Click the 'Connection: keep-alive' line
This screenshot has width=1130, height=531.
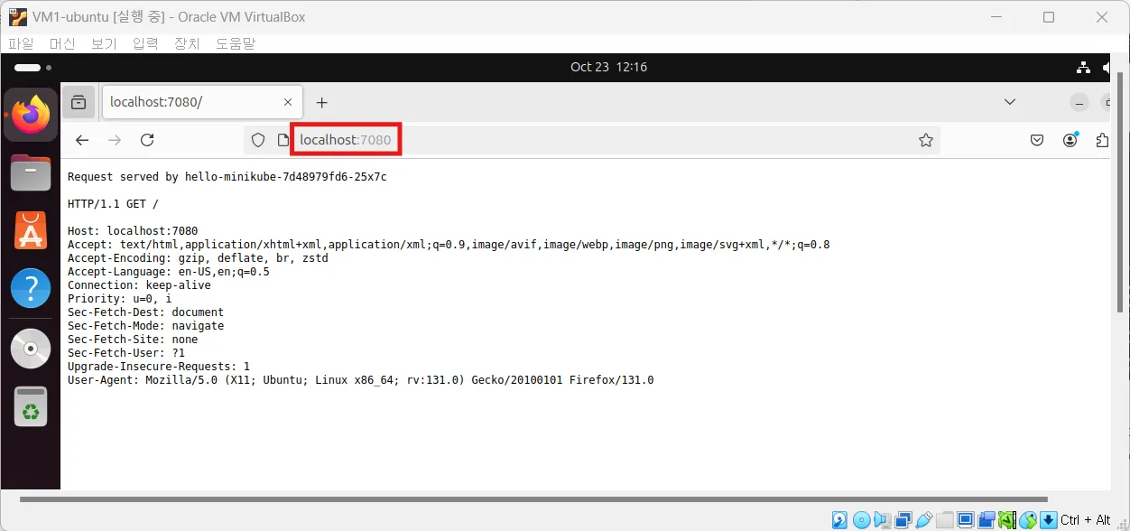tap(139, 285)
